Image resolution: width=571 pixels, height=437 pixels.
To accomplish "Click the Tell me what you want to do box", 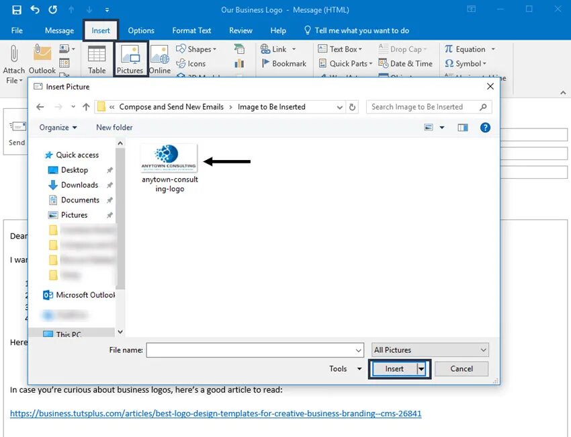I will 357,31.
